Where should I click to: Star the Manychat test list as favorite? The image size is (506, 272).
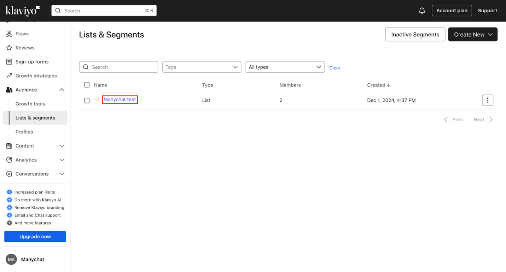[x=97, y=100]
